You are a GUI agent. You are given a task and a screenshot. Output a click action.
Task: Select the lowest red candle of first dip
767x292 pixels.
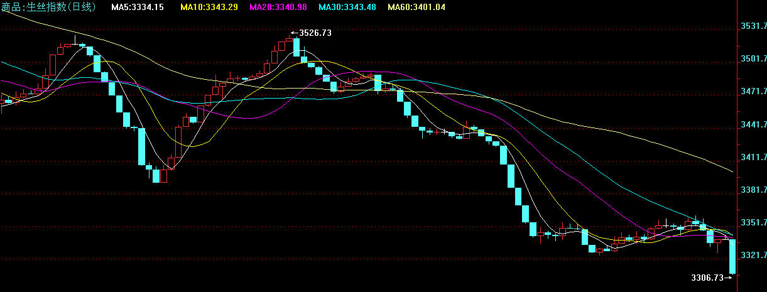pyautogui.click(x=164, y=176)
